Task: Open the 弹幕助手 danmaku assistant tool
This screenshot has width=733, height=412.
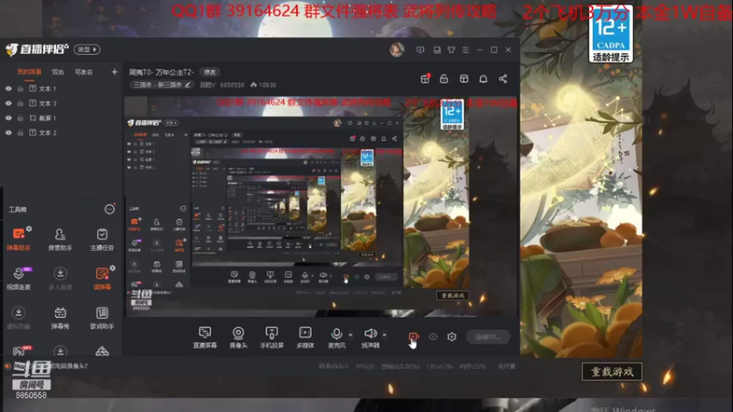Action: 18,239
